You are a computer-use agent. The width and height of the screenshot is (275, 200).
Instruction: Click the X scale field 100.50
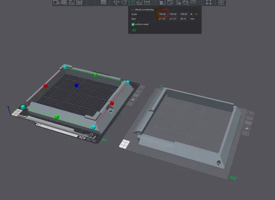[162, 14]
